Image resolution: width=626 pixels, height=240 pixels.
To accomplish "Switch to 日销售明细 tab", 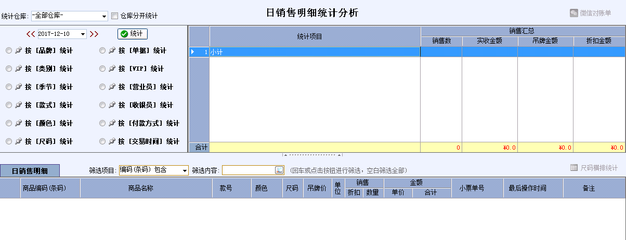I will 30,170.
